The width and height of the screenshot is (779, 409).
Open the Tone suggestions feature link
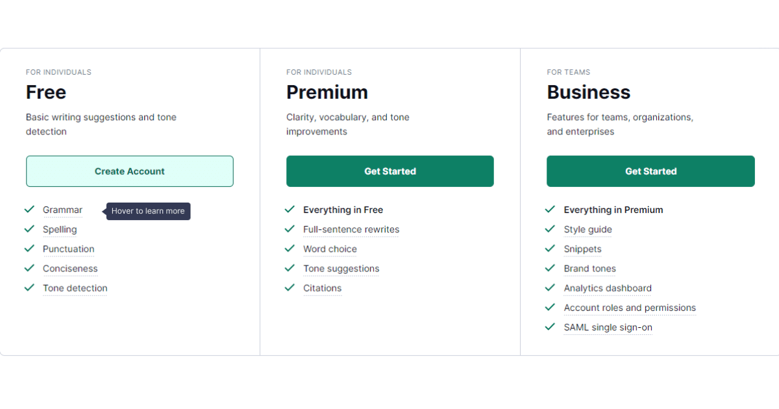click(341, 269)
